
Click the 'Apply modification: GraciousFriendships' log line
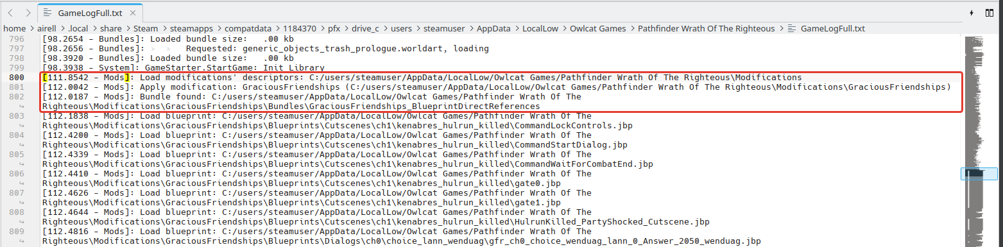click(x=497, y=87)
